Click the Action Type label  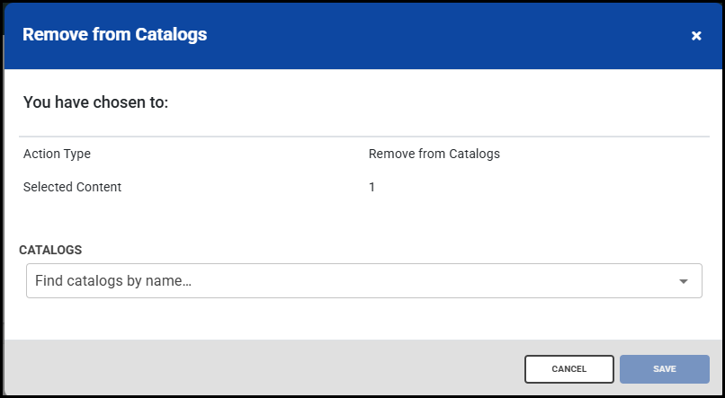pos(57,154)
